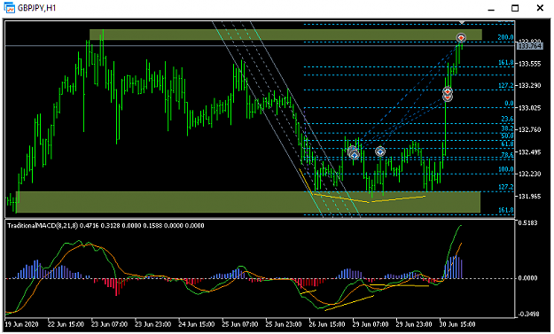Click the chart window icon in title bar
Screen dimensions: 554x334
pos(9,7)
